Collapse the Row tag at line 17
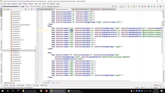Screen dimensions: 165x93 coord(43,26)
